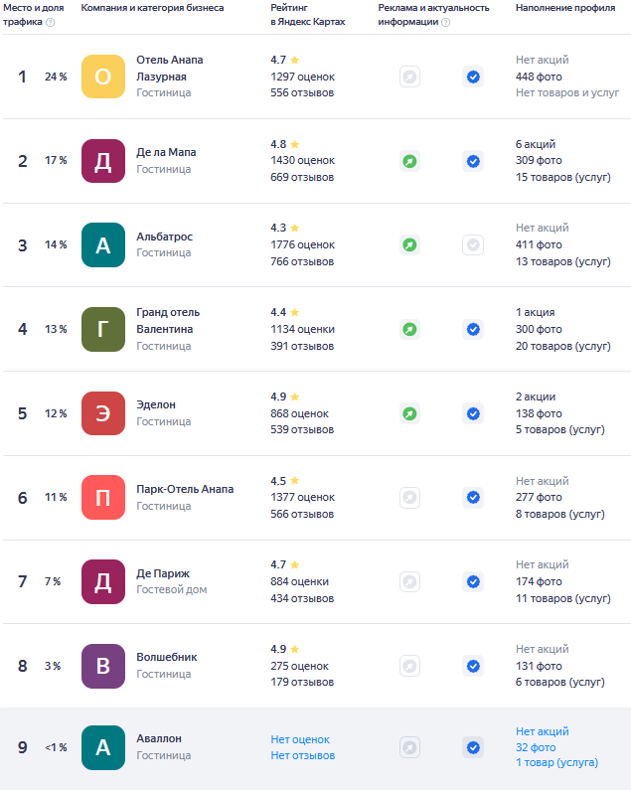Click the green ad icon for Альбатрос
This screenshot has width=631, height=790.
coord(409,244)
